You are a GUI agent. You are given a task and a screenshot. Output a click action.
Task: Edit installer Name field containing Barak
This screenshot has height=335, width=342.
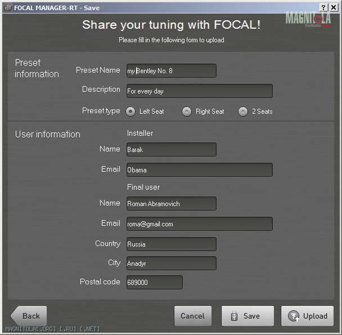pyautogui.click(x=172, y=149)
